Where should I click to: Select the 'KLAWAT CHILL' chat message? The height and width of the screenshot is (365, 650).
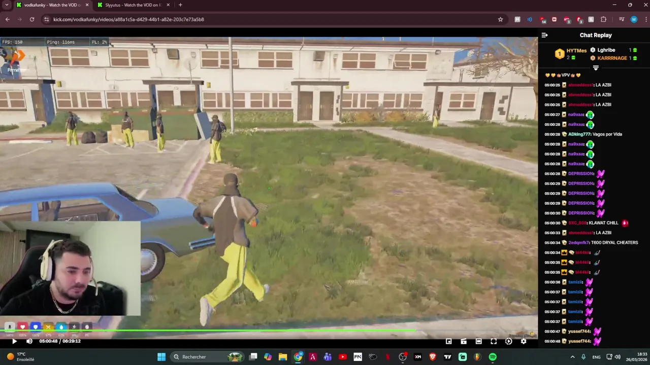coord(603,223)
